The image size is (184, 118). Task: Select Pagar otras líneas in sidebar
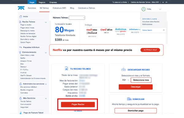click(27, 28)
